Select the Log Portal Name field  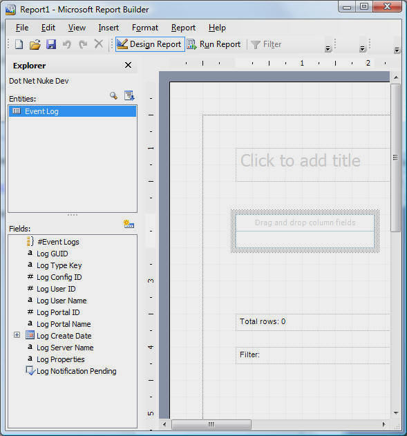tap(64, 324)
